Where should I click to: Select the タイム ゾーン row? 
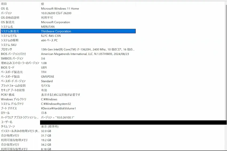[68, 126]
